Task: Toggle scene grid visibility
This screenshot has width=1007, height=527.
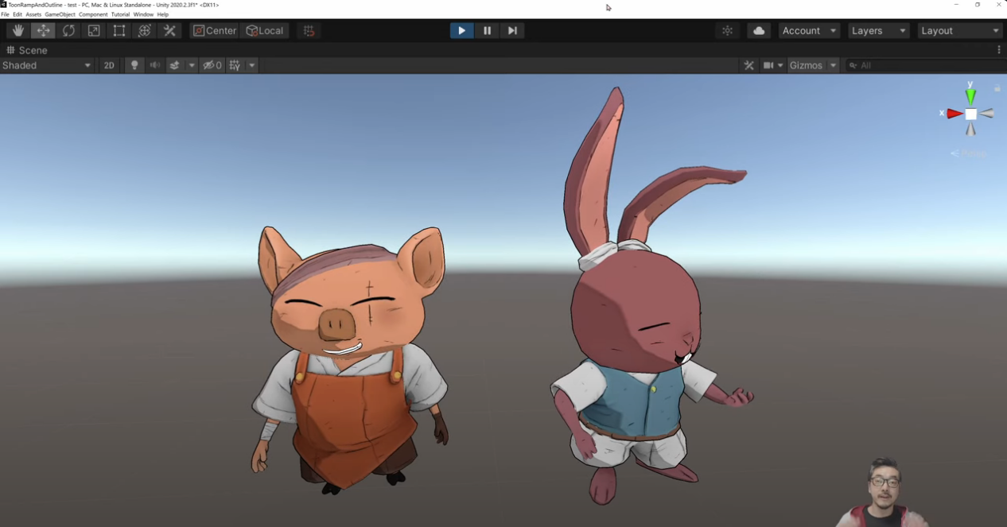Action: coord(235,65)
